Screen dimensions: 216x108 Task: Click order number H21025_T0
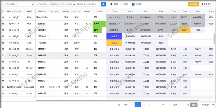14,36
